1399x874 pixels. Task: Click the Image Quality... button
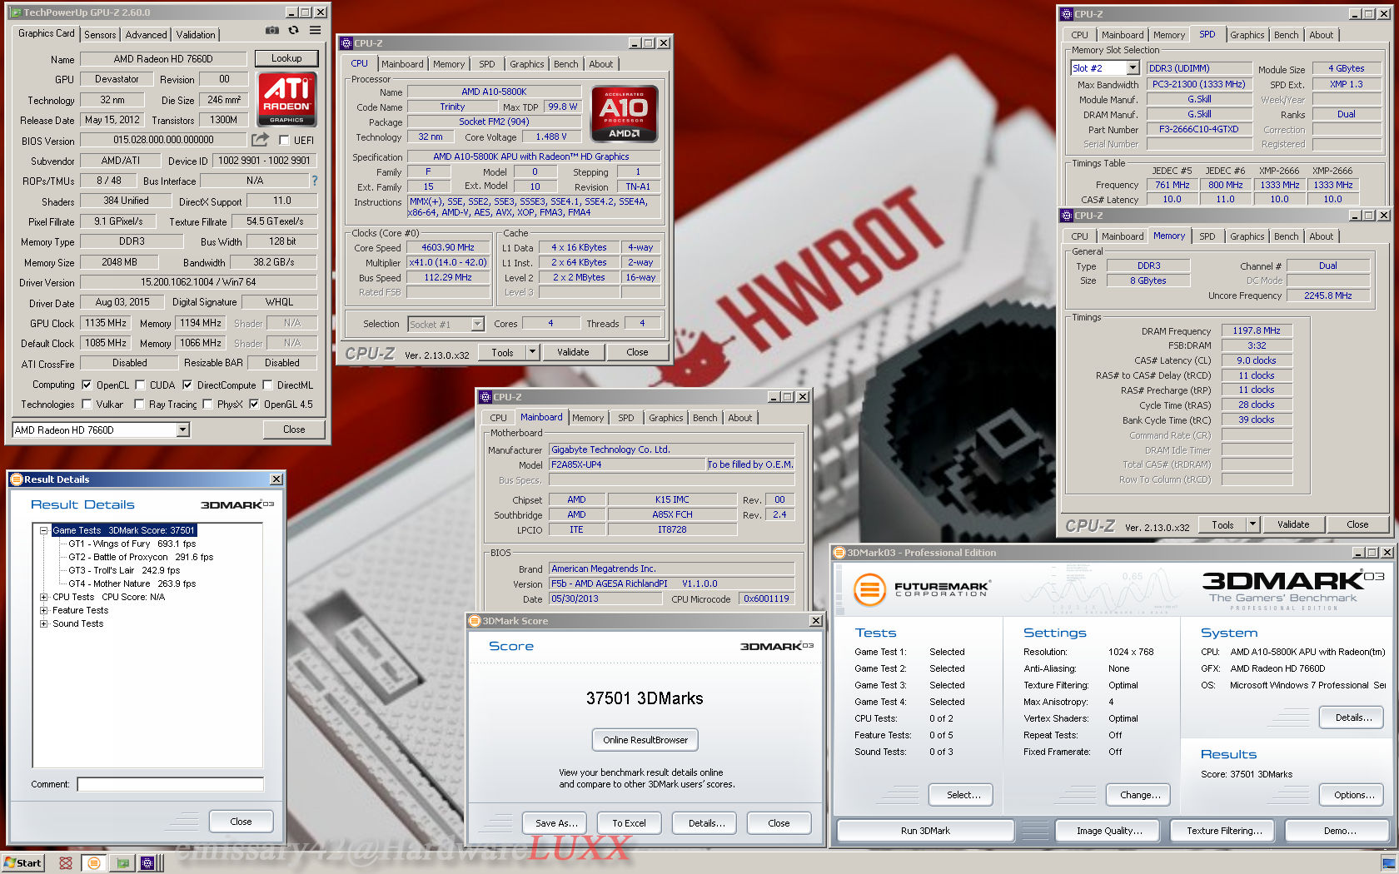[x=1109, y=831]
